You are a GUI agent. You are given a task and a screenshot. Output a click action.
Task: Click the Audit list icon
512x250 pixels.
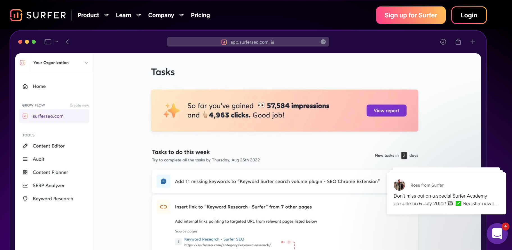tap(25, 159)
